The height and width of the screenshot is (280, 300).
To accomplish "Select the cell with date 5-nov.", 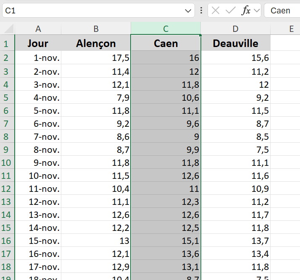I will [x=38, y=110].
